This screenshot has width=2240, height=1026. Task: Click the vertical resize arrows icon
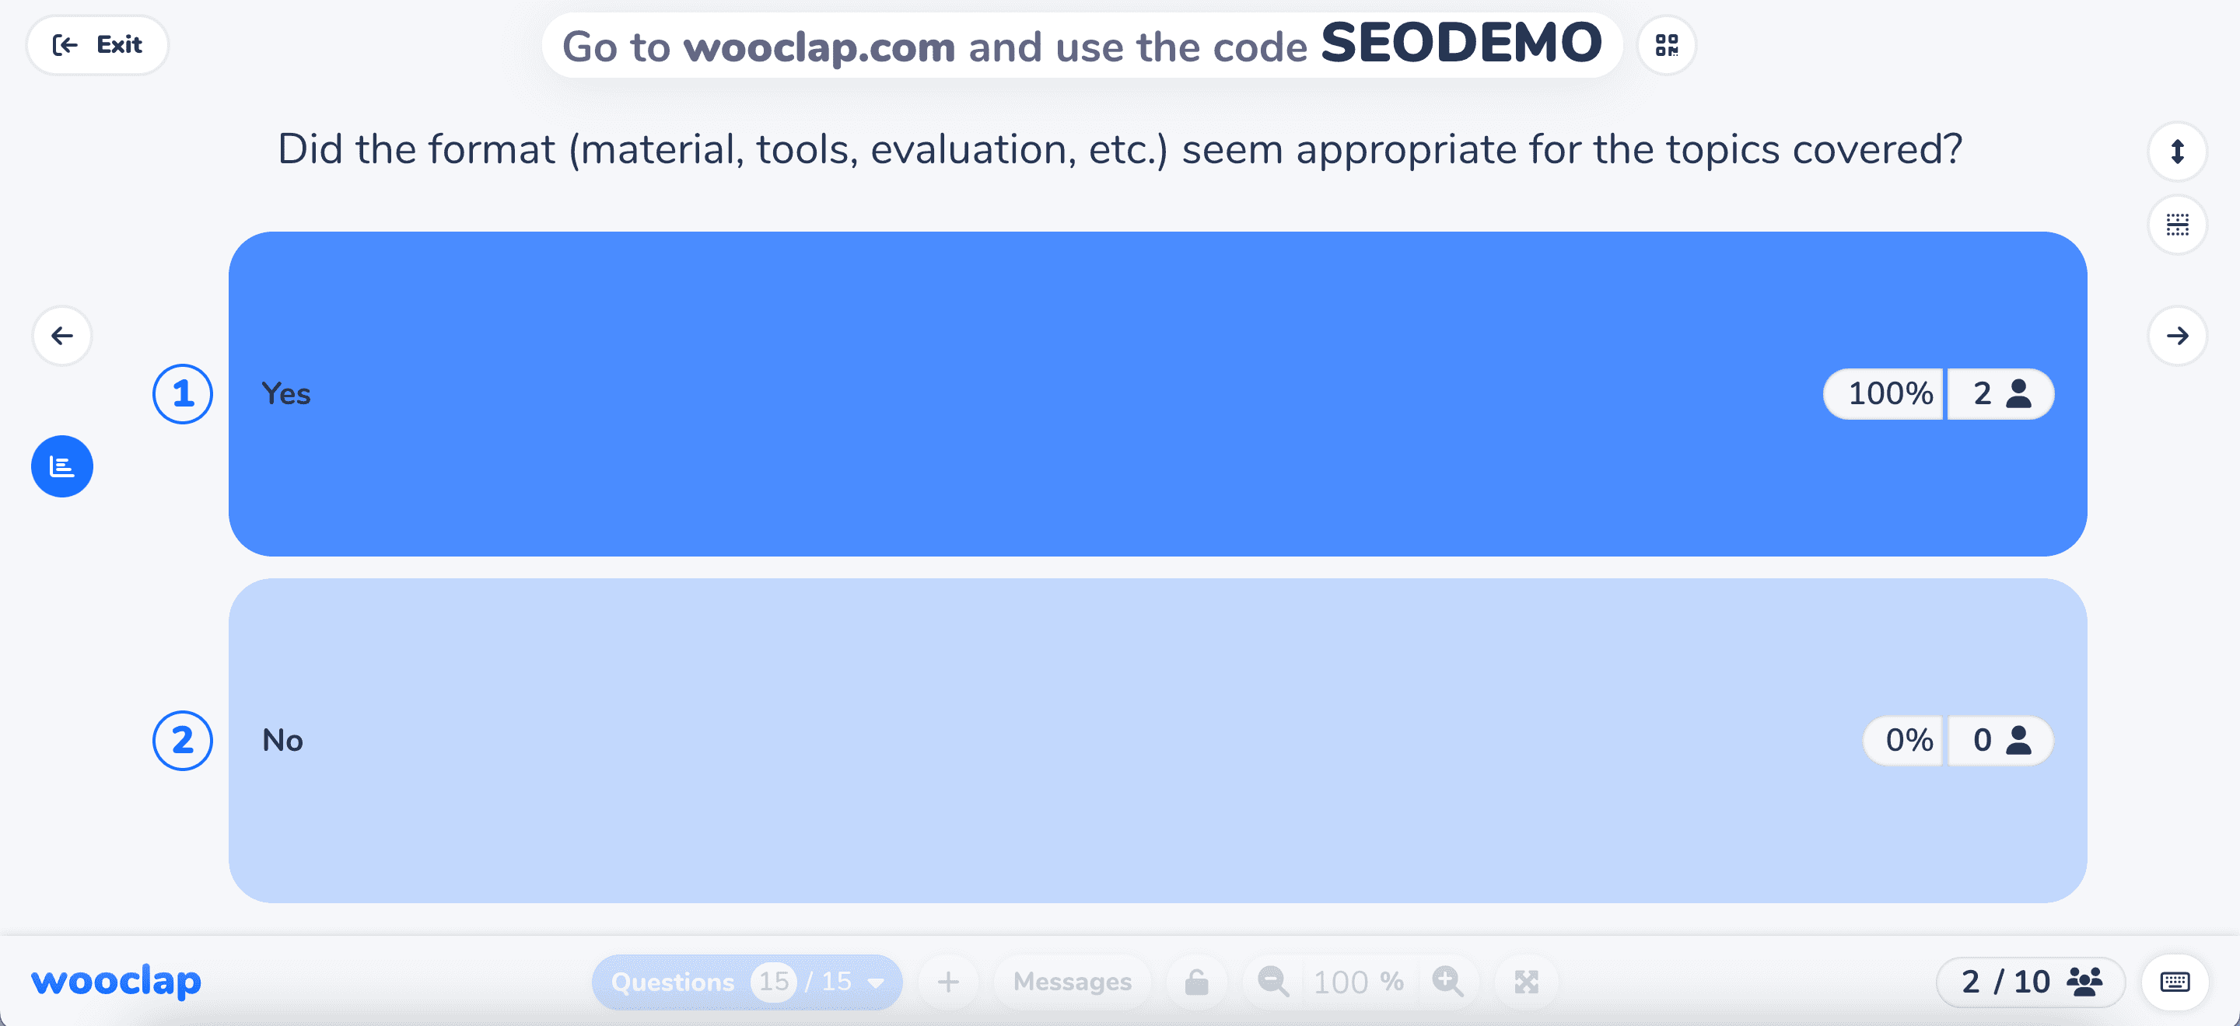tap(2176, 152)
